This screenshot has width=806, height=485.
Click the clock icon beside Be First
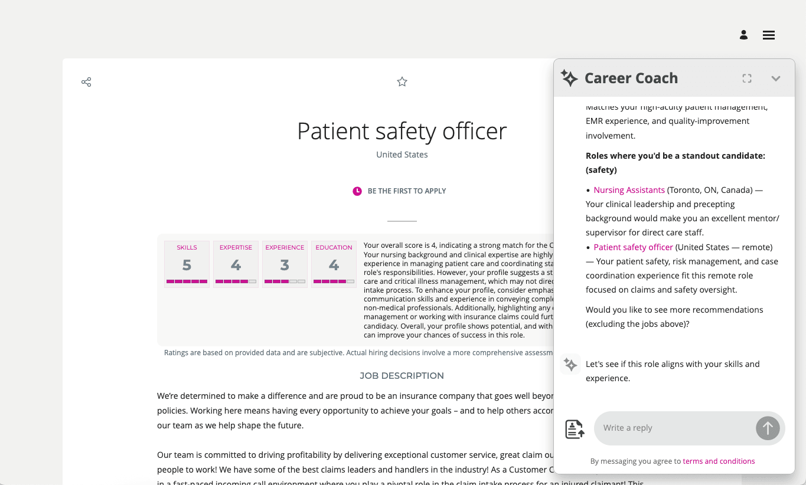357,191
